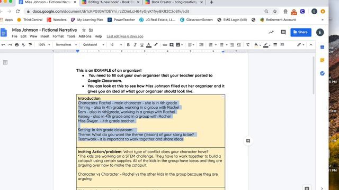Print the document using the printer icon

(x=17, y=45)
